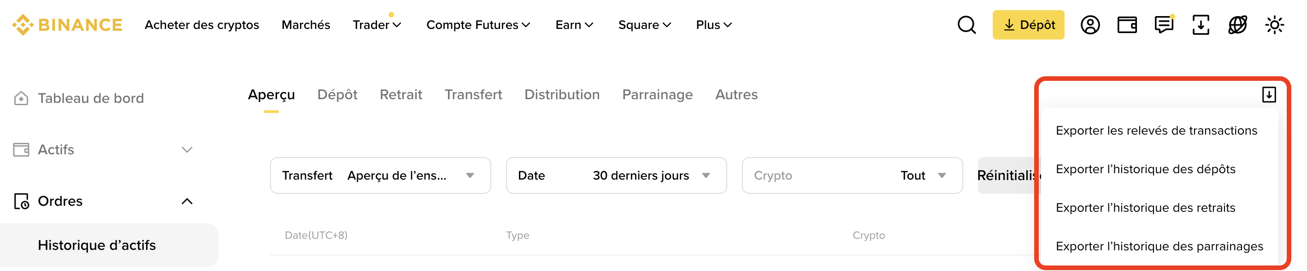Open the user profile icon
1307x271 pixels.
(x=1090, y=25)
